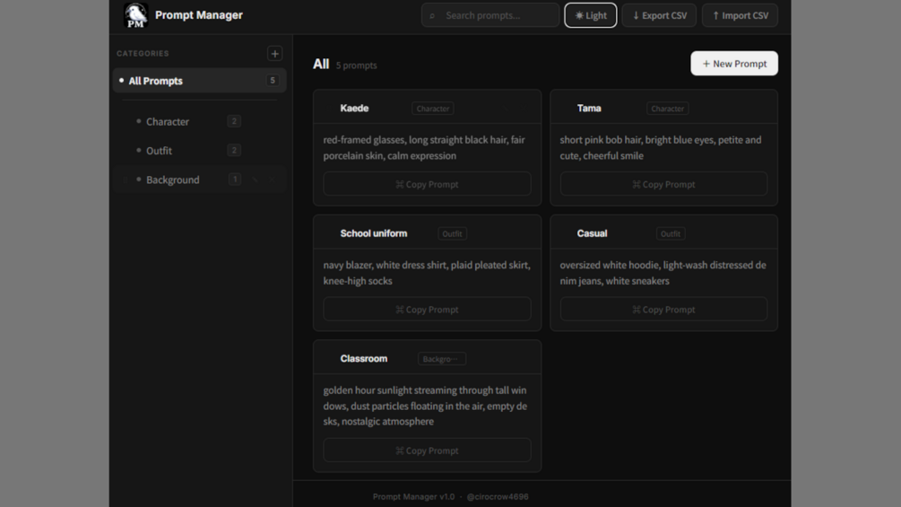901x507 pixels.
Task: Click the '5 prompts' count label
Action: pos(356,66)
